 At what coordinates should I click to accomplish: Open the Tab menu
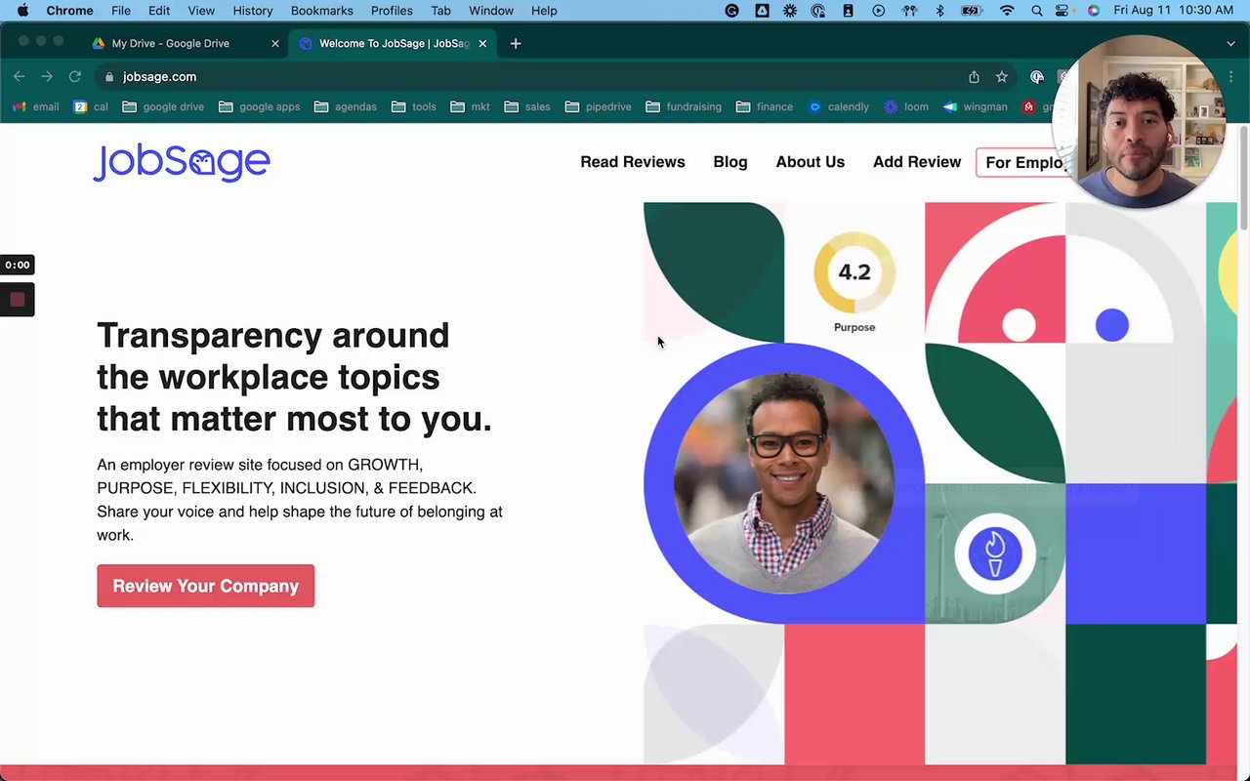pos(441,11)
